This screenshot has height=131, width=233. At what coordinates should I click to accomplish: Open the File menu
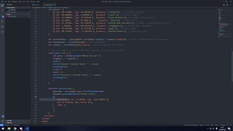[5, 1]
